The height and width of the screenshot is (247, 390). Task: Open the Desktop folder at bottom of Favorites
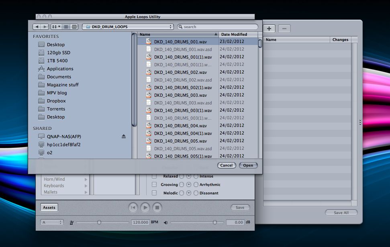click(56, 117)
